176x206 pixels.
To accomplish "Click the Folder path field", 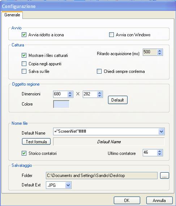I will click(x=102, y=176).
